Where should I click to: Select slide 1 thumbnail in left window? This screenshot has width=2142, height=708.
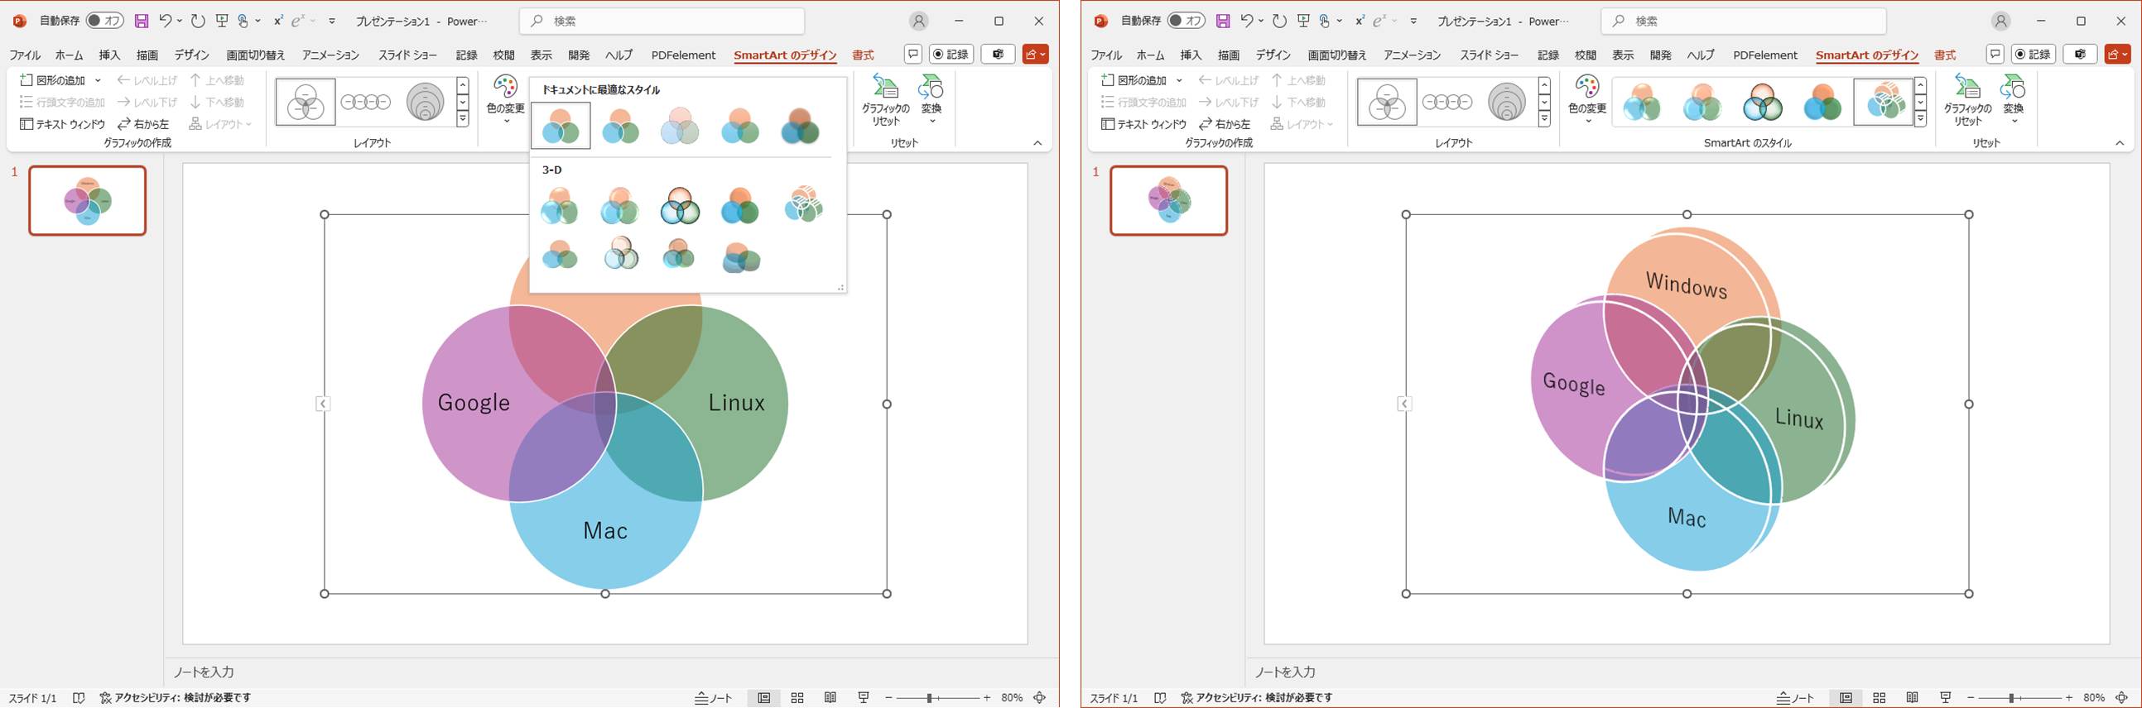pyautogui.click(x=87, y=200)
